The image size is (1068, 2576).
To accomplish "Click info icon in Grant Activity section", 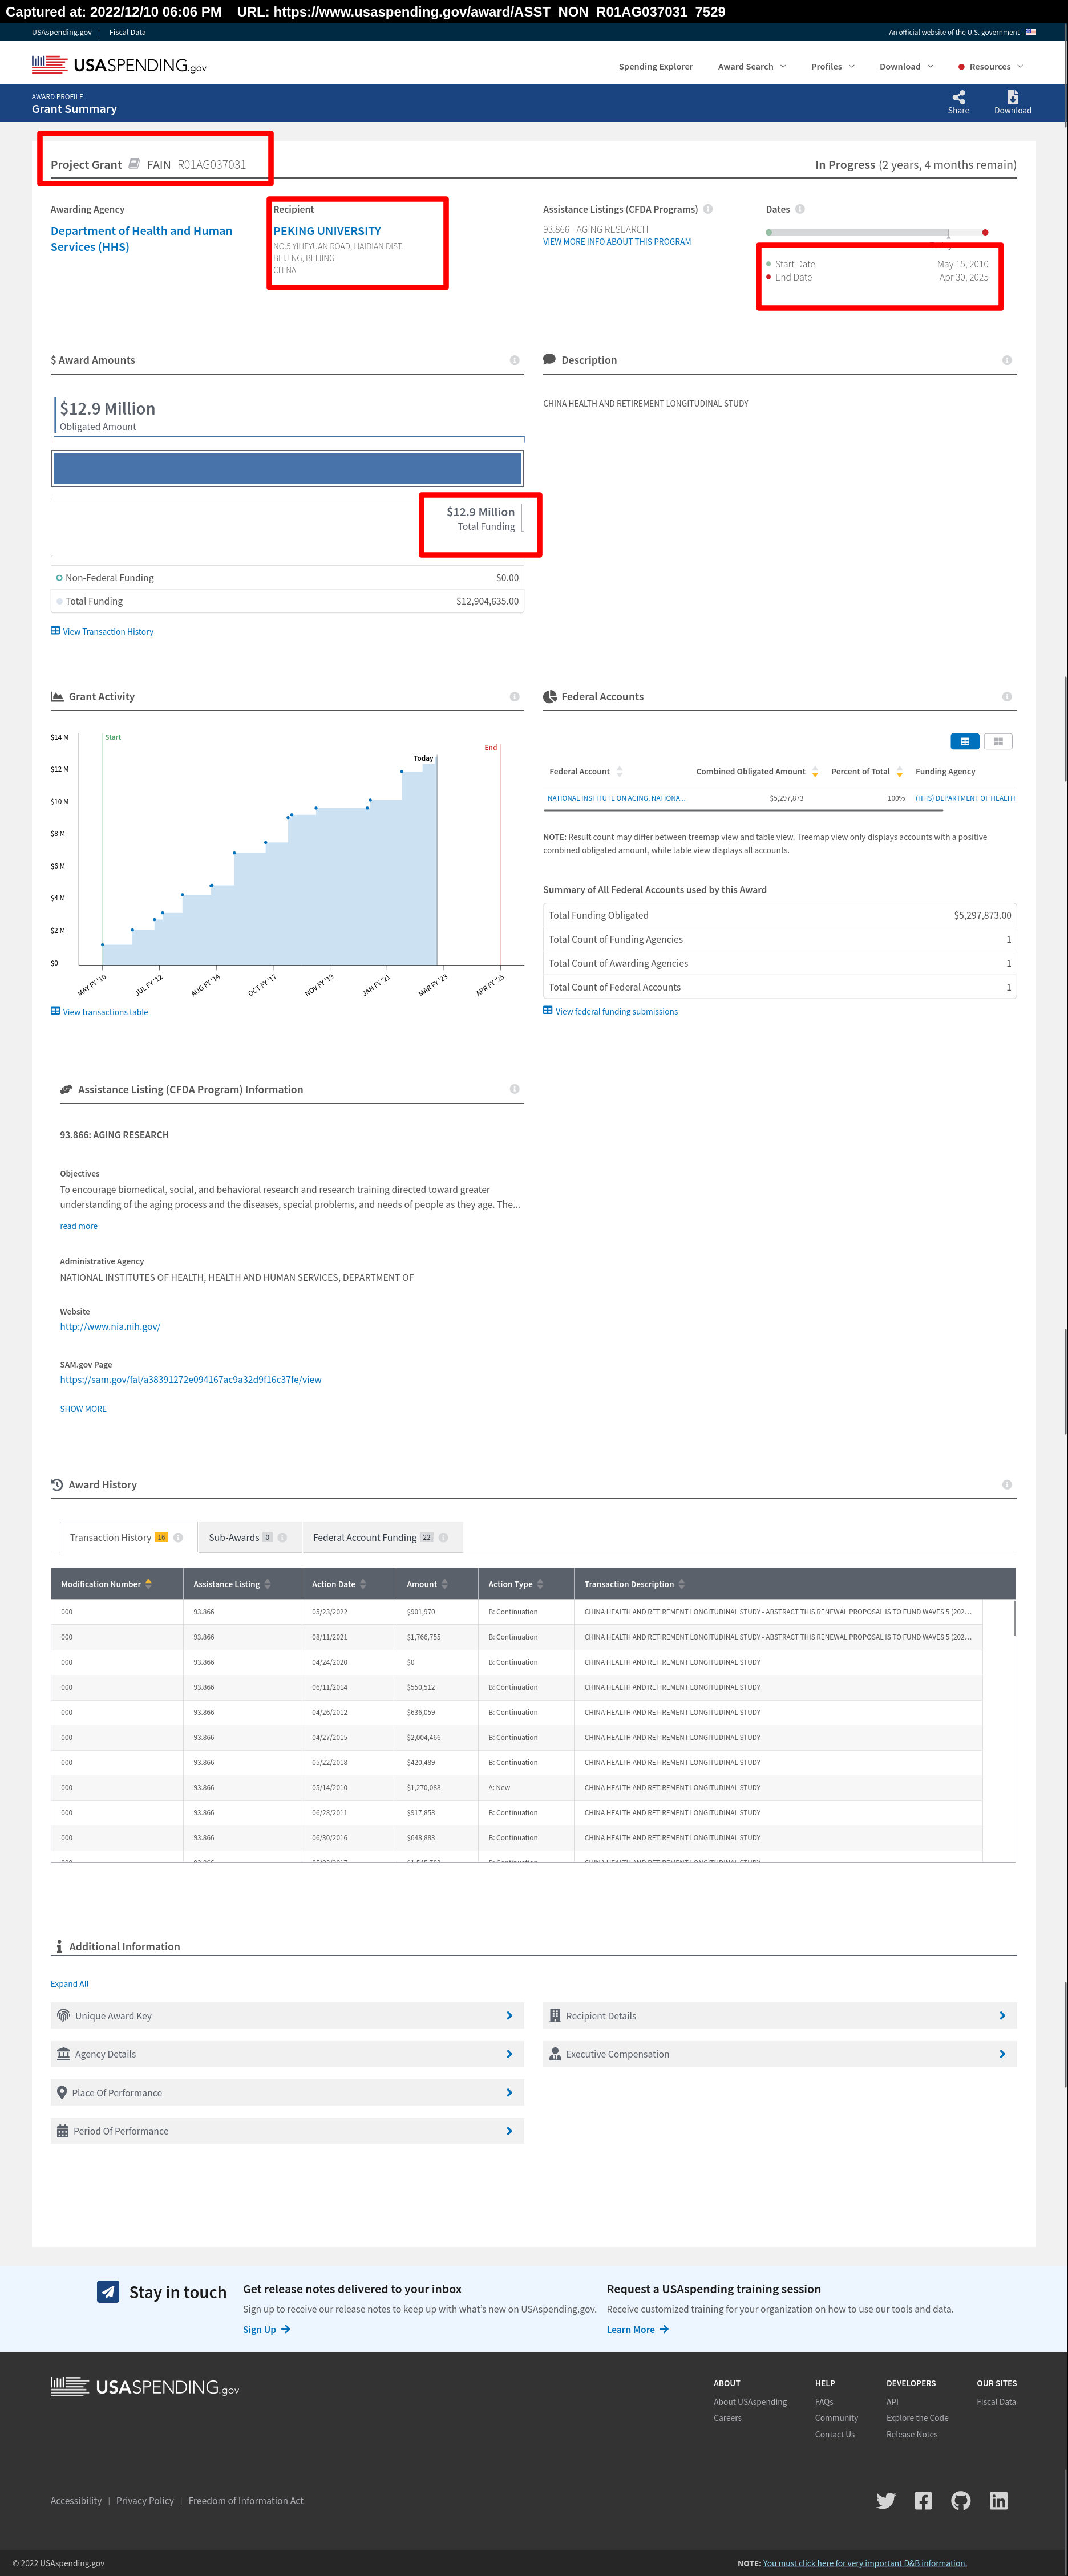I will (515, 697).
